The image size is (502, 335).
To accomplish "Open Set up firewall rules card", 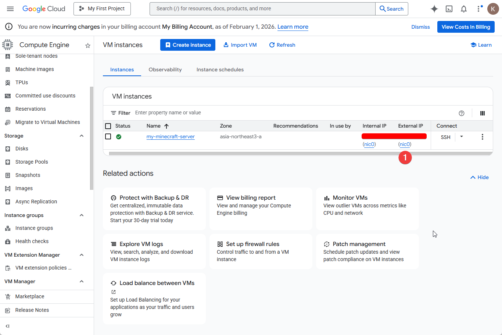I will (x=261, y=252).
